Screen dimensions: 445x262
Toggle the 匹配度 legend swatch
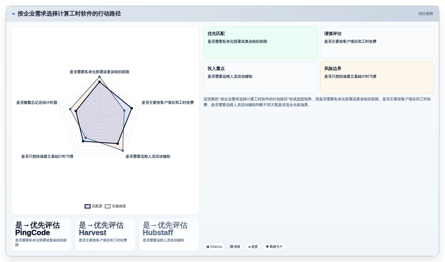87,206
